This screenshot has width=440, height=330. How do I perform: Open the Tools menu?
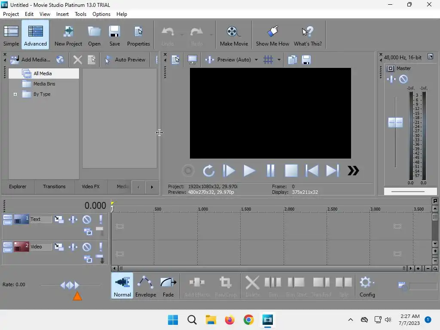[x=80, y=14]
